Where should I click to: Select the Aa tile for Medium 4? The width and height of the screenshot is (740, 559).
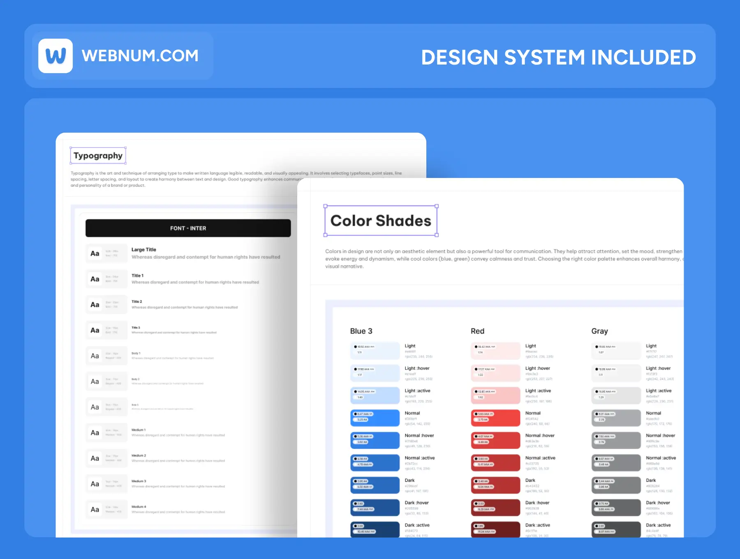point(95,510)
